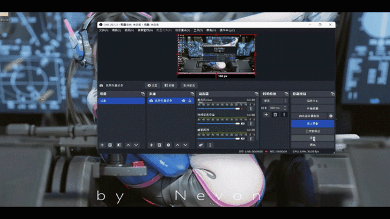
Task: Remove the selected scene using the Scenes trash icon
Action: [x=110, y=145]
